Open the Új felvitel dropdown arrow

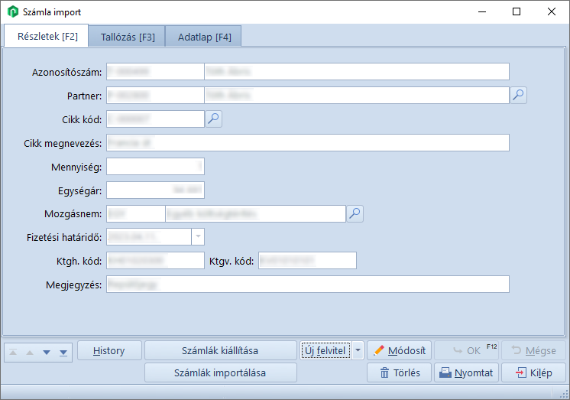[x=358, y=351]
